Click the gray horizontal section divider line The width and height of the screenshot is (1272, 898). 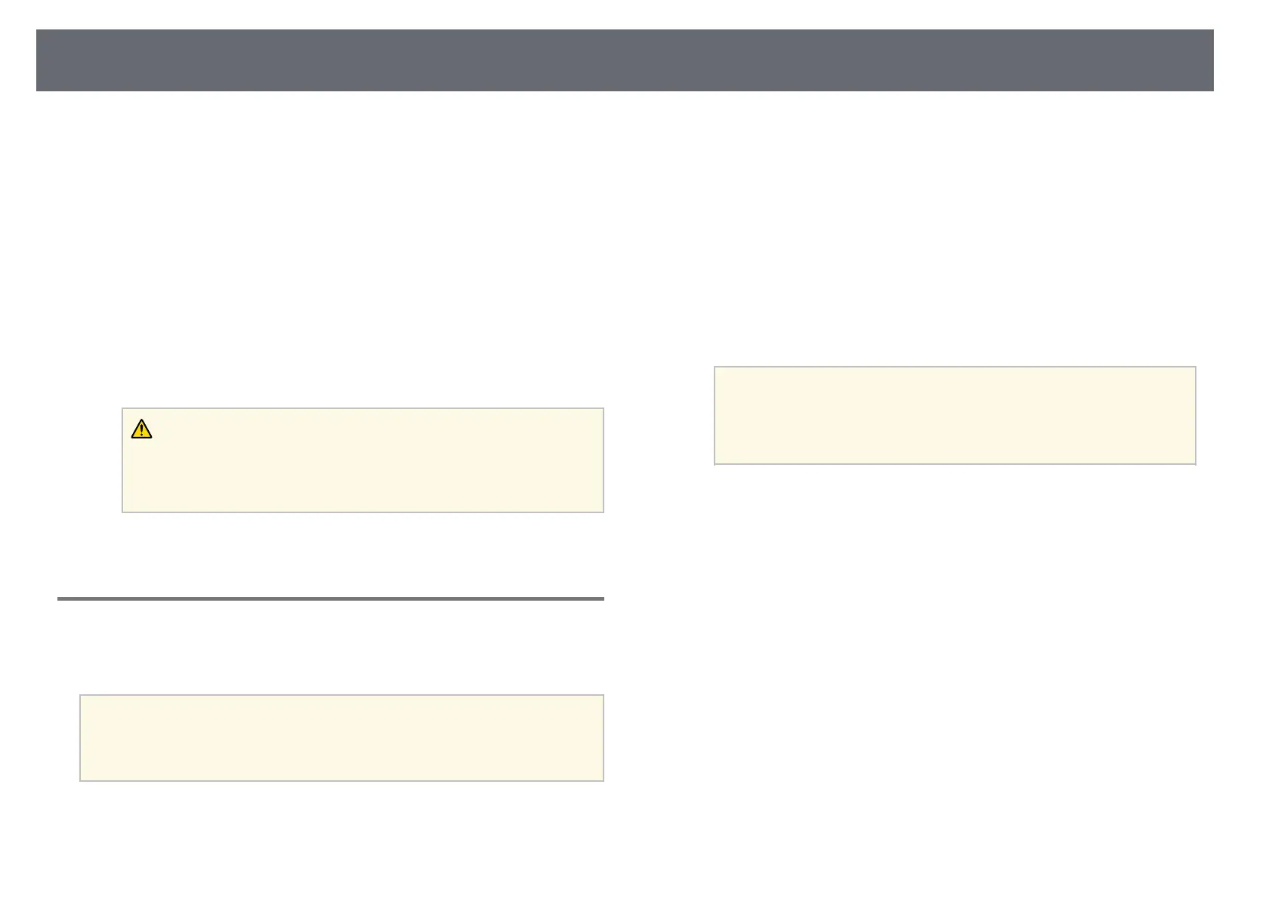tap(331, 599)
